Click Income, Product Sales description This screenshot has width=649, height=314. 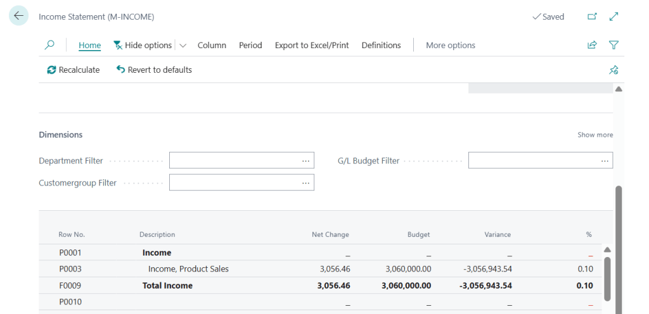pyautogui.click(x=188, y=269)
